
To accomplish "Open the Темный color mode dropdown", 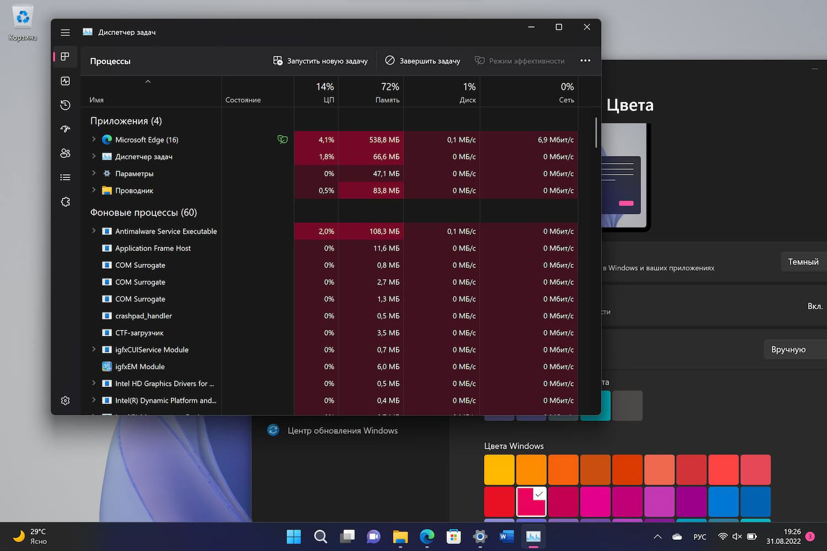I will pyautogui.click(x=803, y=262).
